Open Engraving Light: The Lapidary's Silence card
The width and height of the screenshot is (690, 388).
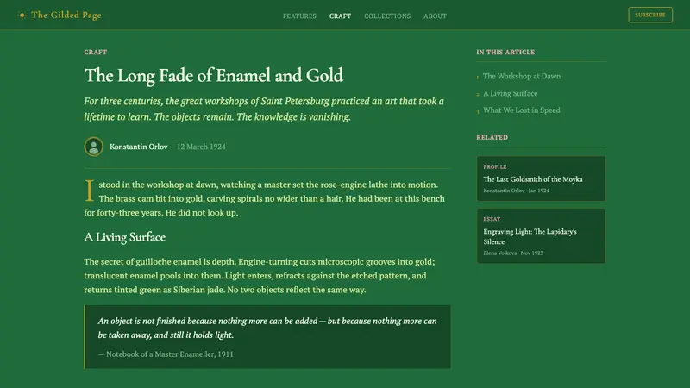click(541, 235)
